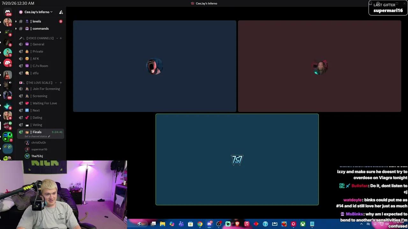Click the locked speaker icon beside Private

click(x=21, y=52)
